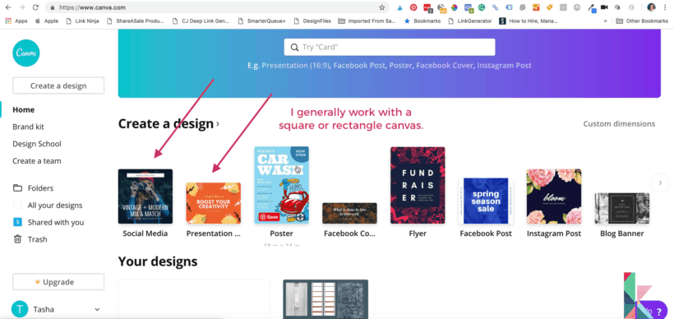Click the Facebook Cover suggestion link

click(445, 65)
